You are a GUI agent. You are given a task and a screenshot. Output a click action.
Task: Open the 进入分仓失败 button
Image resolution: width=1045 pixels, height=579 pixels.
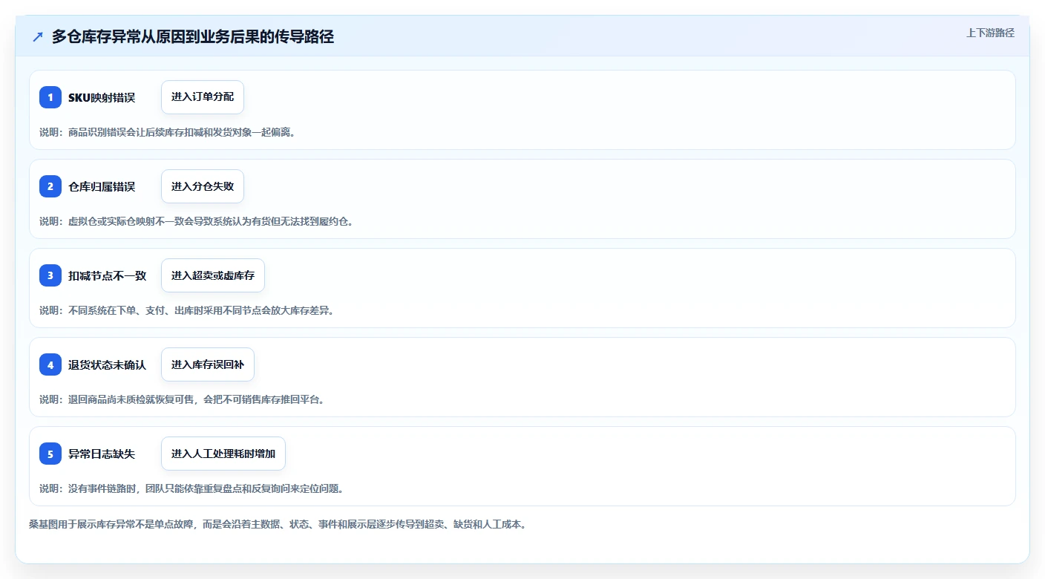point(203,186)
